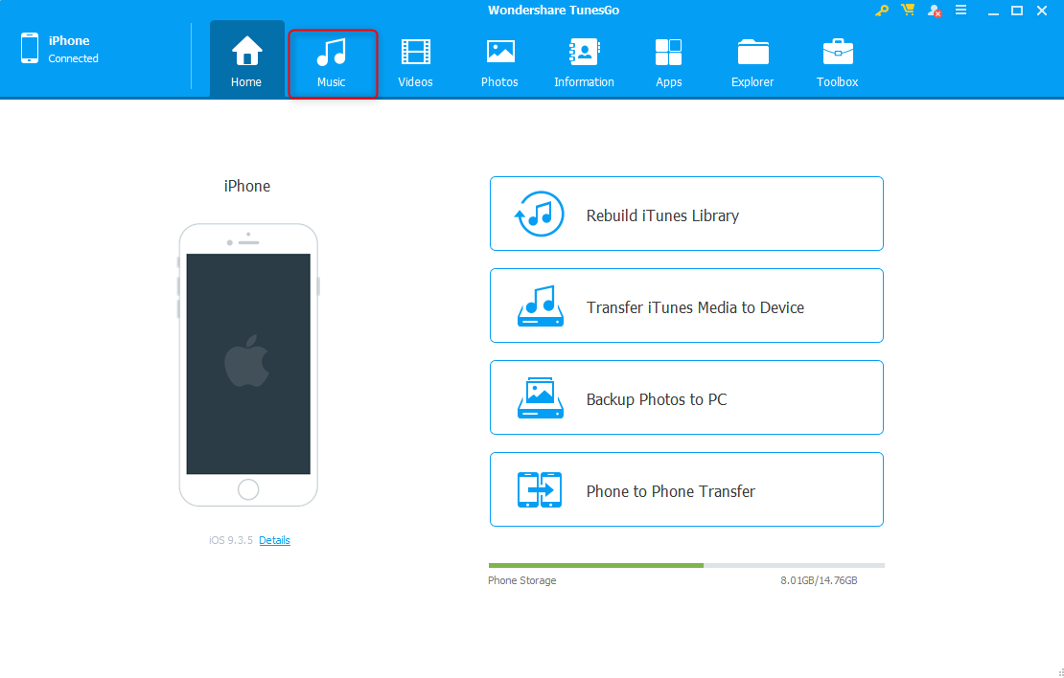This screenshot has height=678, width=1064.
Task: Open the Photos section
Action: (x=499, y=63)
